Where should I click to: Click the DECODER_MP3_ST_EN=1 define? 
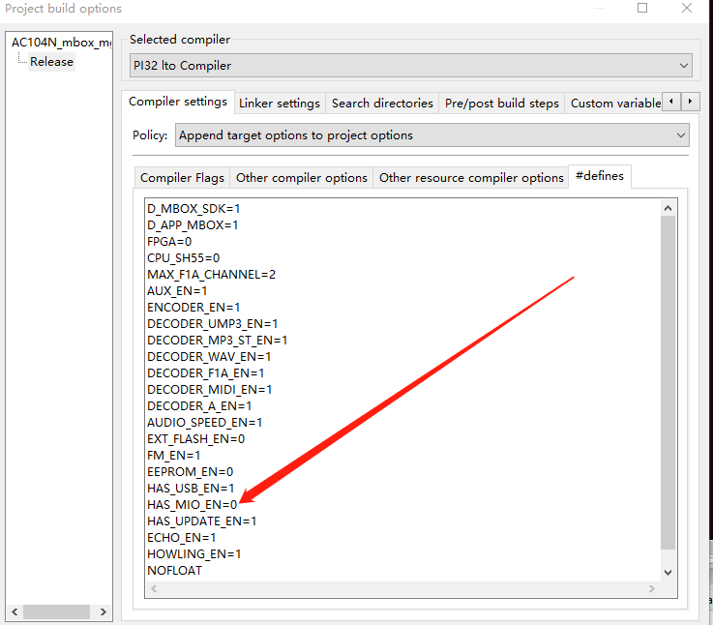coord(217,341)
